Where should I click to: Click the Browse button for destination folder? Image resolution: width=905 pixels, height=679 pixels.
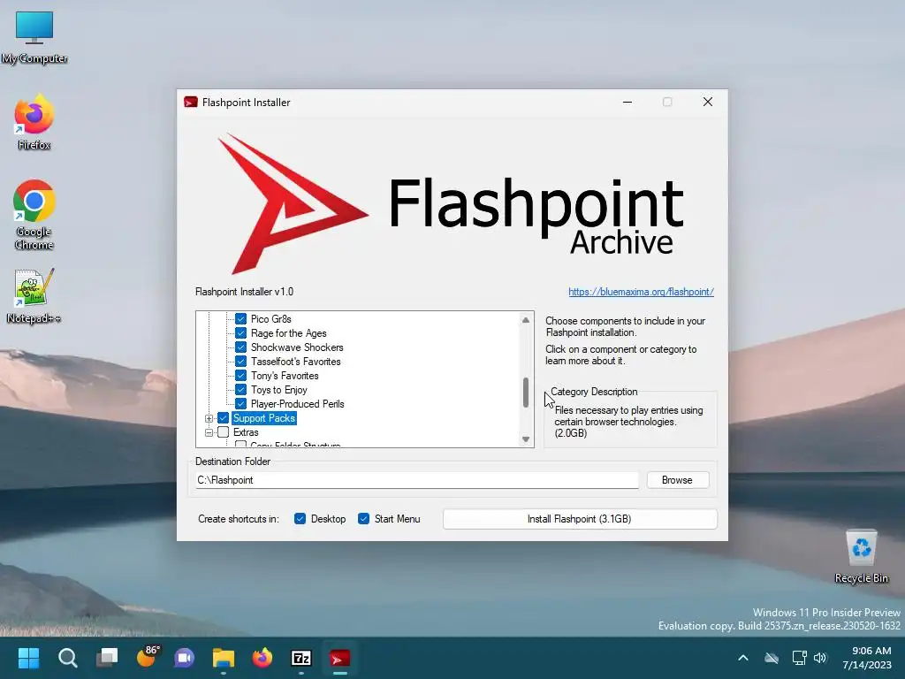click(677, 480)
